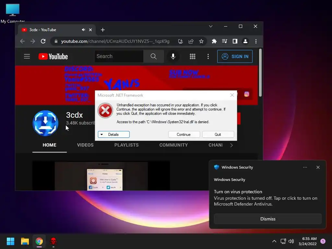Open YouTube hamburger guide menu
332x249 pixels.
click(27, 56)
